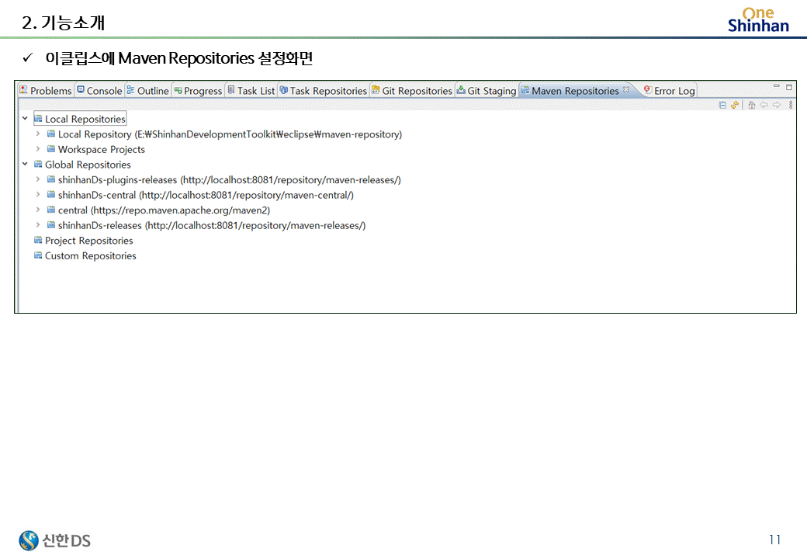Open the View Menu three-dots icon
Viewport: 807px width, 559px height.
click(791, 105)
